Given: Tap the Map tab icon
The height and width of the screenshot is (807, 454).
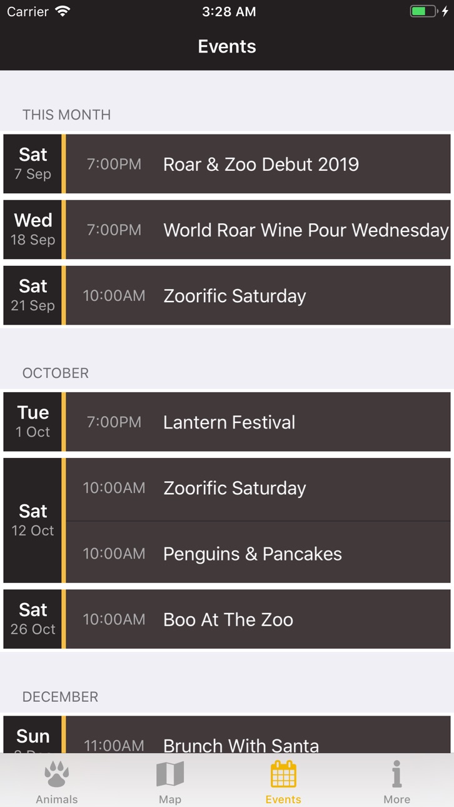Looking at the screenshot, I should pyautogui.click(x=169, y=774).
